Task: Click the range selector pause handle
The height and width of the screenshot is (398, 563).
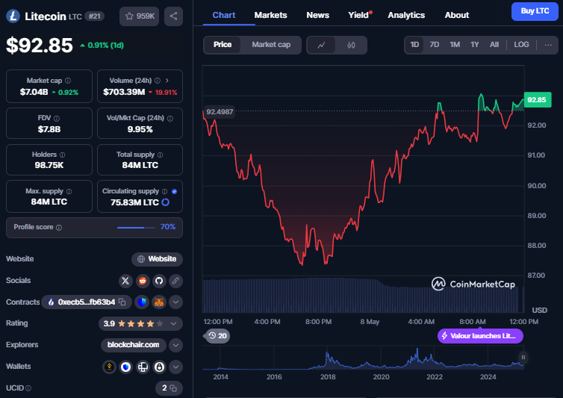Action: (523, 357)
